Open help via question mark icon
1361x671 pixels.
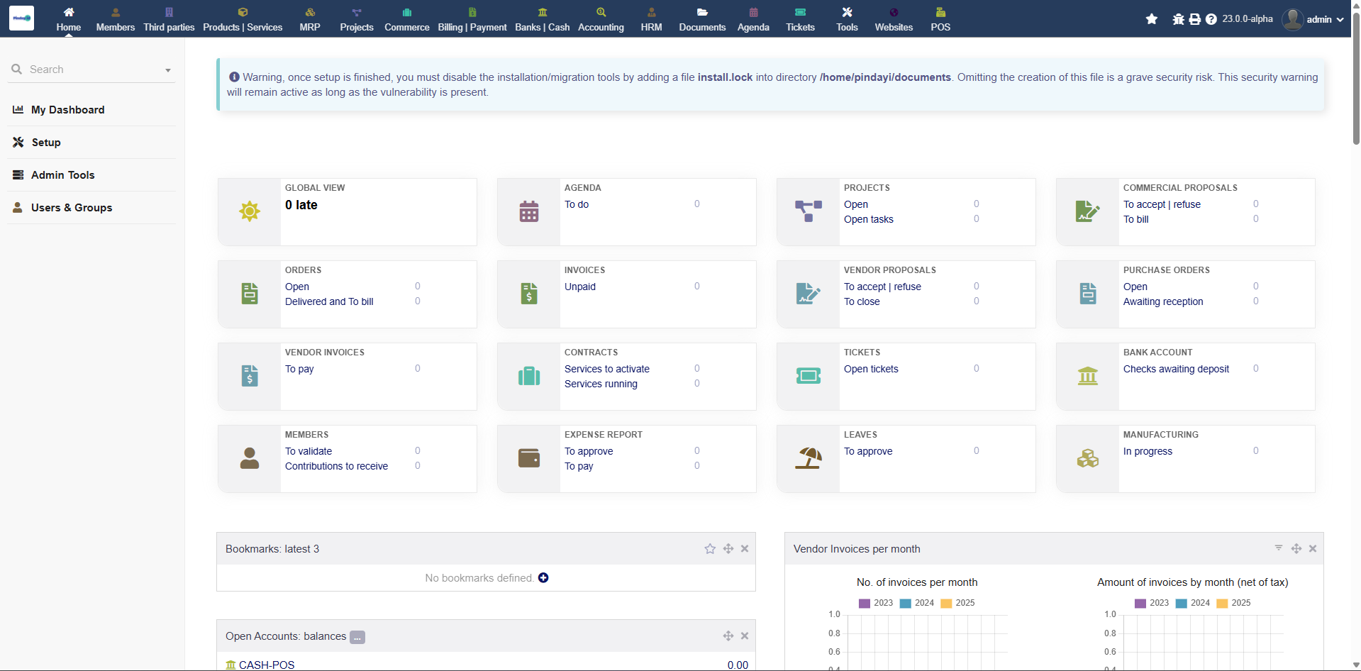click(1211, 19)
